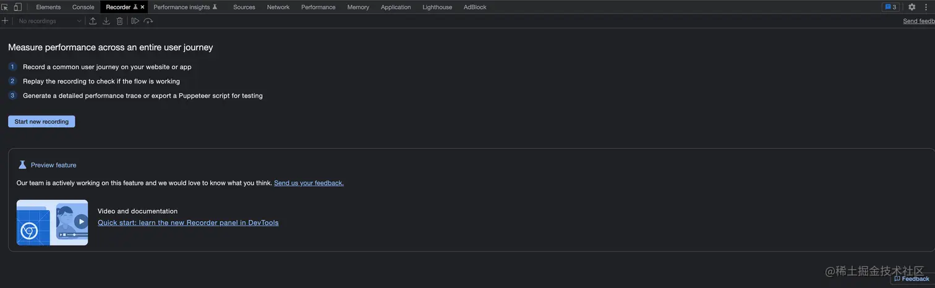Create a new recording with the plus icon
This screenshot has height=288, width=935.
point(5,21)
